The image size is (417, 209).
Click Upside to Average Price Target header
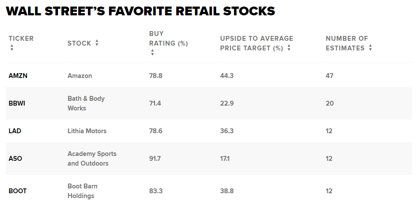[x=256, y=43]
